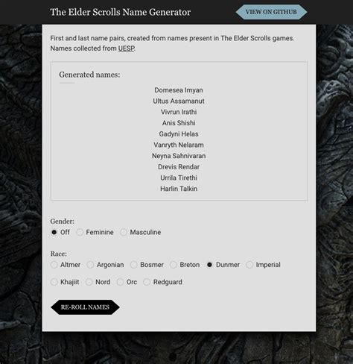Click the generated name Vanryth Nelaram
This screenshot has width=353, height=364.
179,145
